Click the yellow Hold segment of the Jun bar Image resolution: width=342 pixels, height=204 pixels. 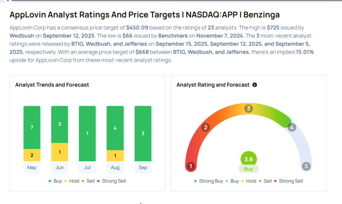pos(59,152)
